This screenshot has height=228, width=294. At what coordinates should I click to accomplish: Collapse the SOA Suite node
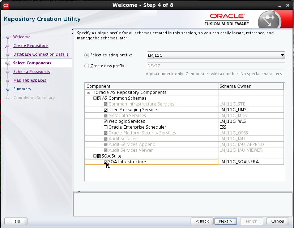click(95, 156)
